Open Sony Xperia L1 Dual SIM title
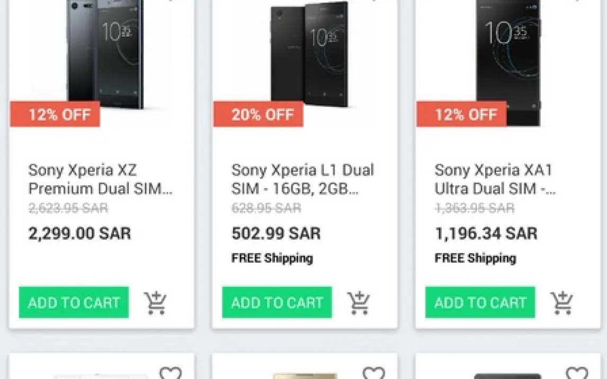This screenshot has width=607, height=379. tap(303, 179)
